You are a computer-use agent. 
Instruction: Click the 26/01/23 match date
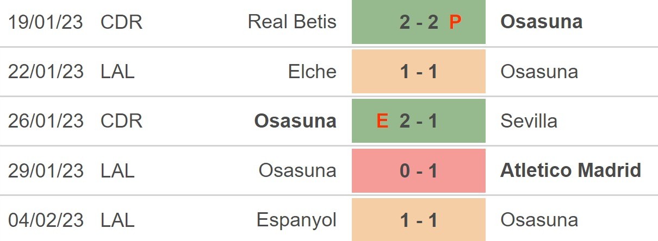[46, 121]
